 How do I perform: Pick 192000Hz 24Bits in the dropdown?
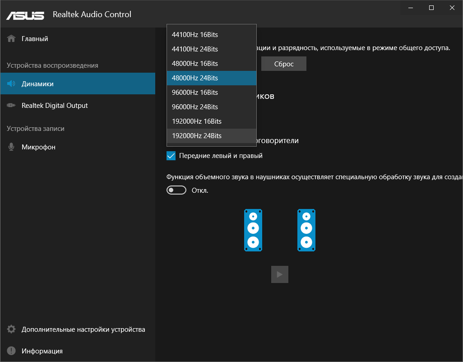tap(197, 136)
